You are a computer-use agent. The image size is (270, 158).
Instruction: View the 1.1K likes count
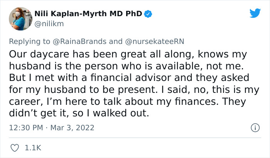[33, 148]
